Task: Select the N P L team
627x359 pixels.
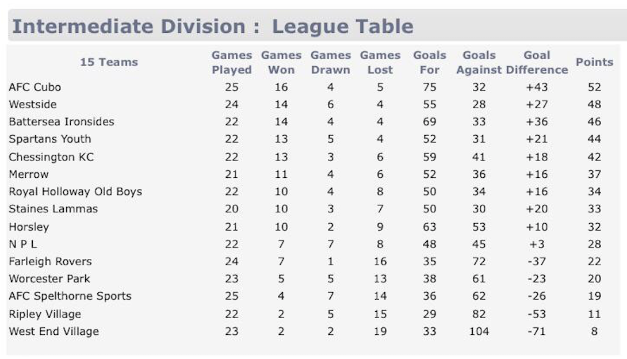Action: pyautogui.click(x=23, y=244)
